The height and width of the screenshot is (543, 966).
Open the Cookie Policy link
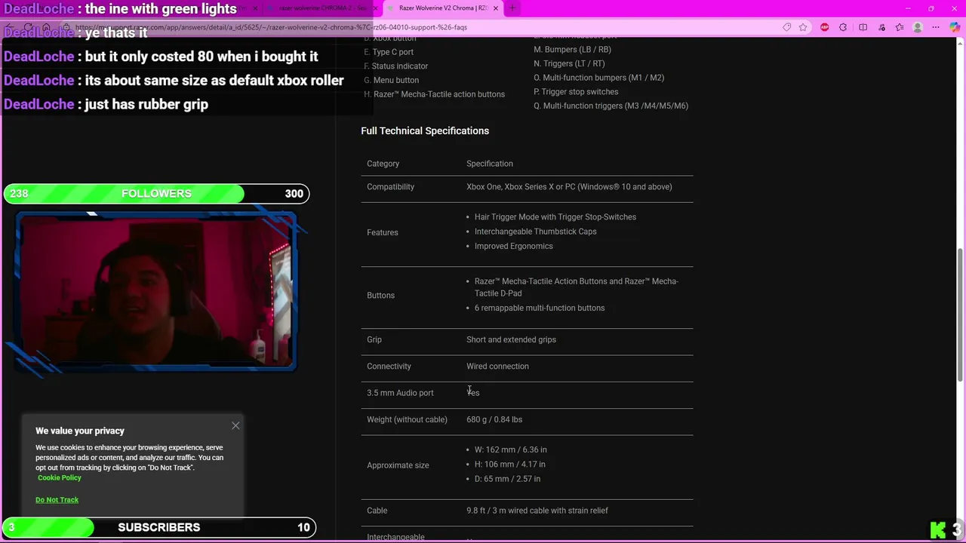tap(60, 477)
